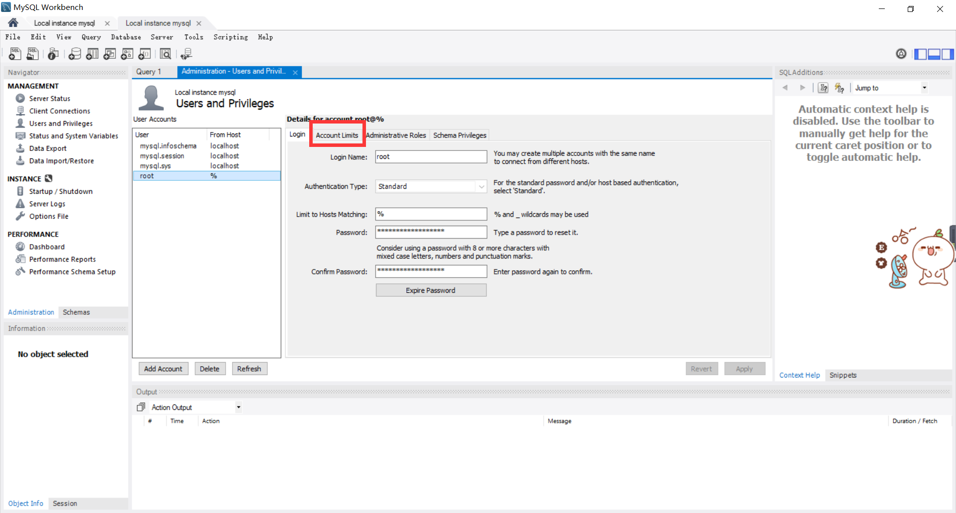Get context help for caret position
The image size is (956, 513).
[824, 88]
